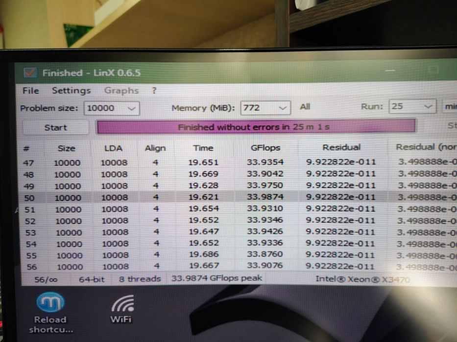Sort by the GFlops column header

pos(265,148)
